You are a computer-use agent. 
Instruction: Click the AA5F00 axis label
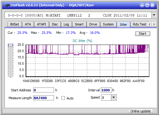click(138, 81)
